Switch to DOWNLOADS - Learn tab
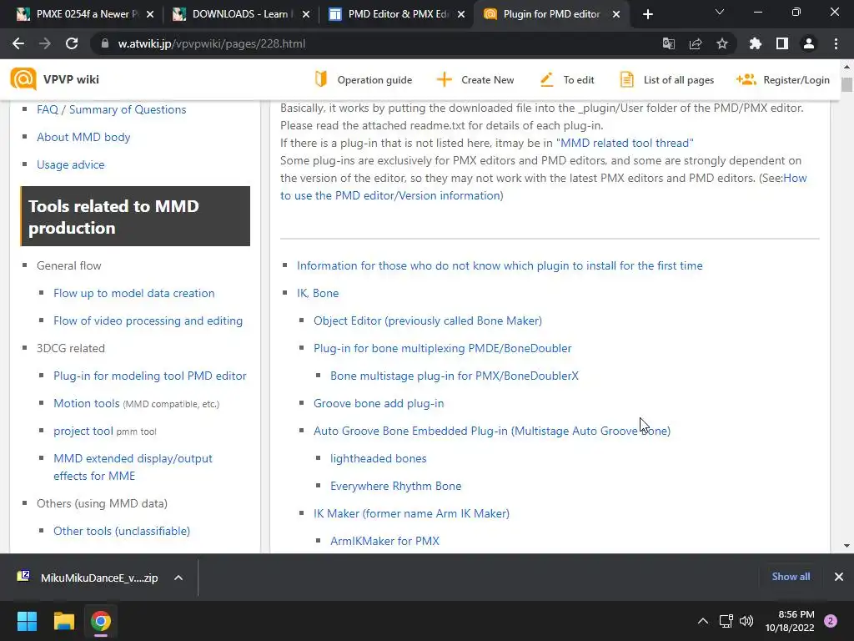The width and height of the screenshot is (854, 641). (x=239, y=14)
